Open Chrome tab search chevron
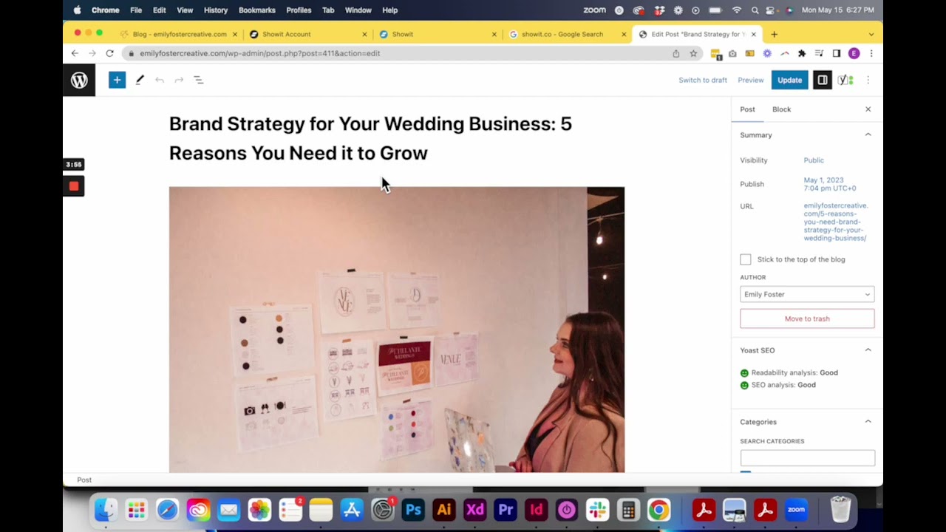This screenshot has width=946, height=532. (x=871, y=34)
